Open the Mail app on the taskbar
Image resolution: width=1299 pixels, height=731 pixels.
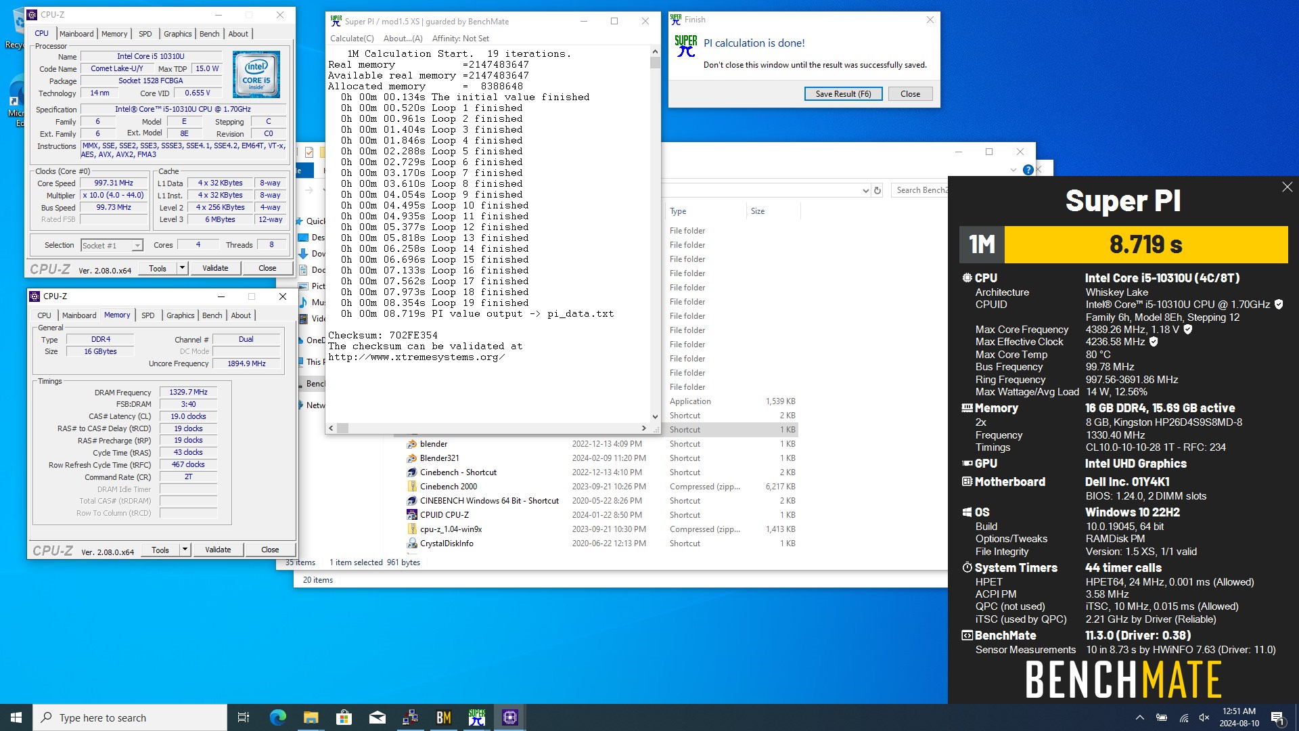[x=377, y=717]
